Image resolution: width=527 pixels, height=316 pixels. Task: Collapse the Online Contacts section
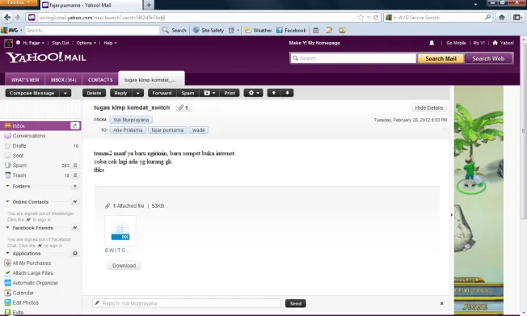8,202
